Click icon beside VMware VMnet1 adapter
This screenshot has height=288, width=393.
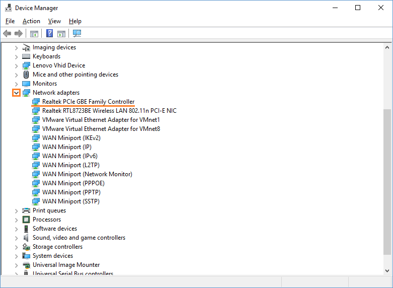tap(36, 120)
